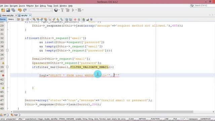Click the Uncomment icon in editor toolbar
Viewport: 215px width, 121px height.
84,19
